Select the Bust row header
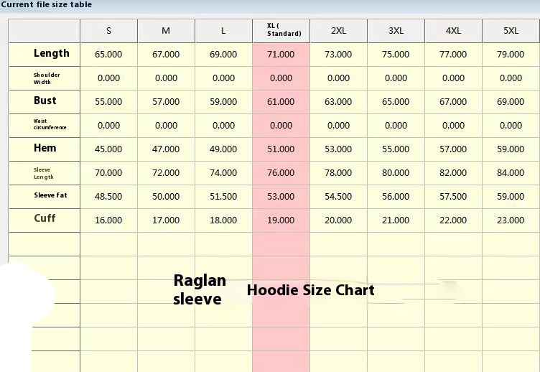540x372 pixels. [x=45, y=101]
